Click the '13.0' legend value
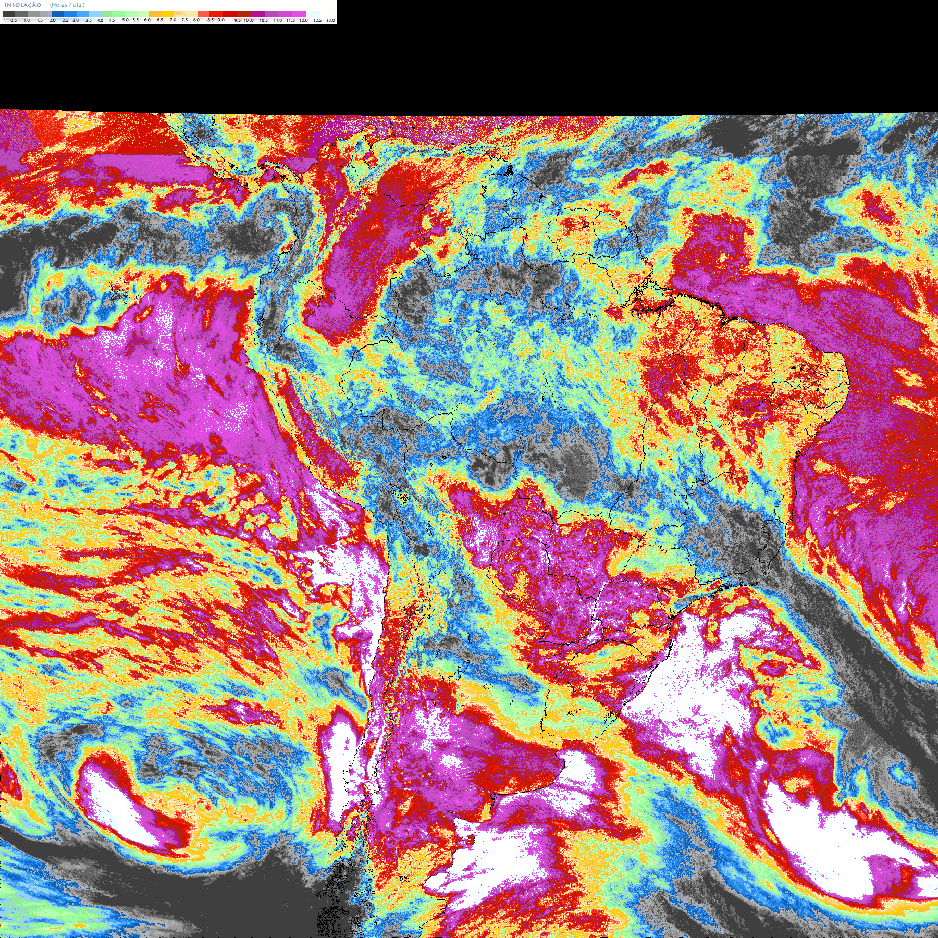The width and height of the screenshot is (938, 938). pyautogui.click(x=331, y=20)
